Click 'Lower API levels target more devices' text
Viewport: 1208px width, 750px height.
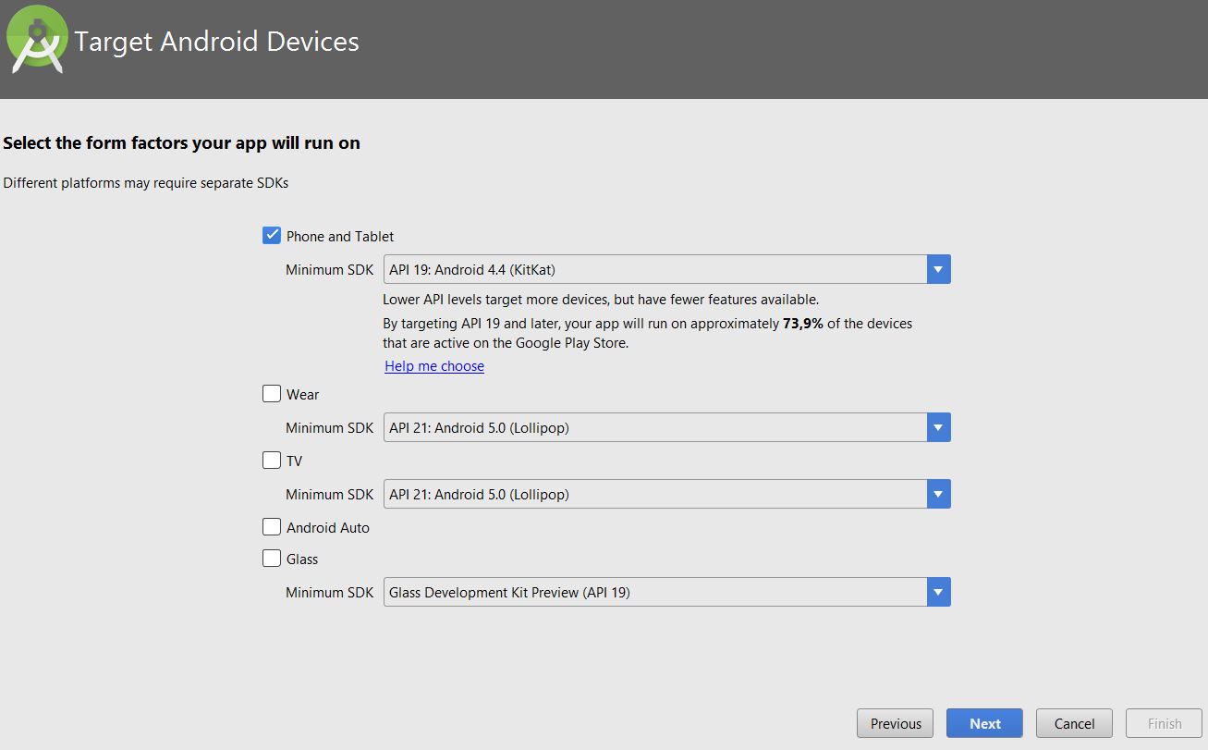[601, 300]
